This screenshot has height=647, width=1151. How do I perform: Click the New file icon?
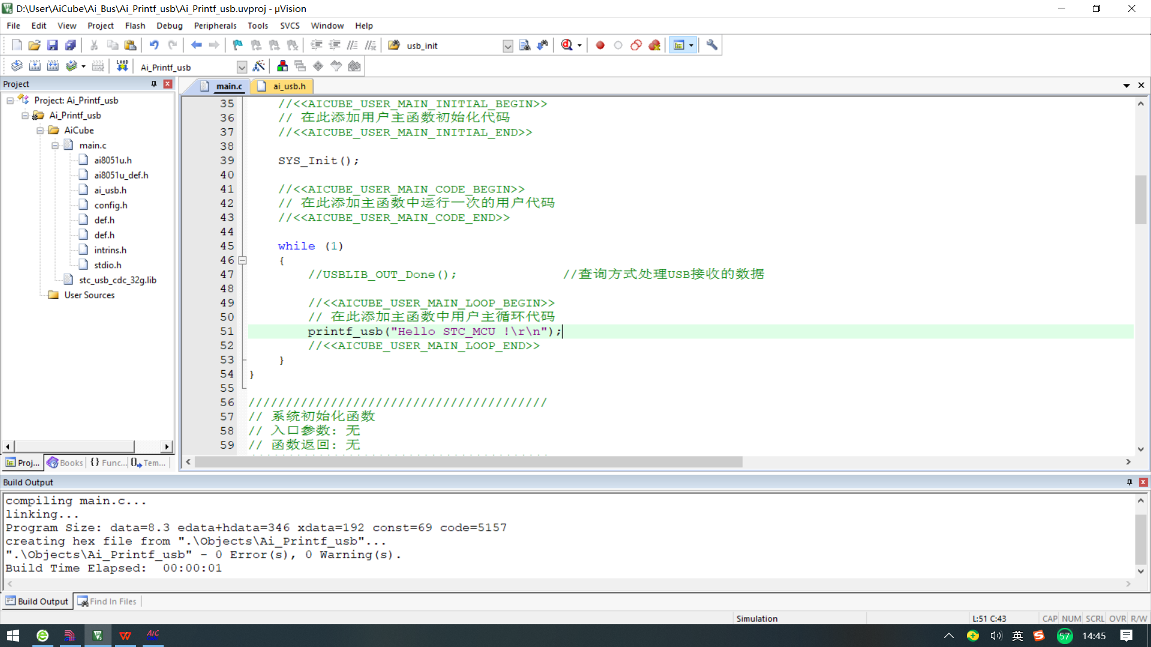point(17,46)
